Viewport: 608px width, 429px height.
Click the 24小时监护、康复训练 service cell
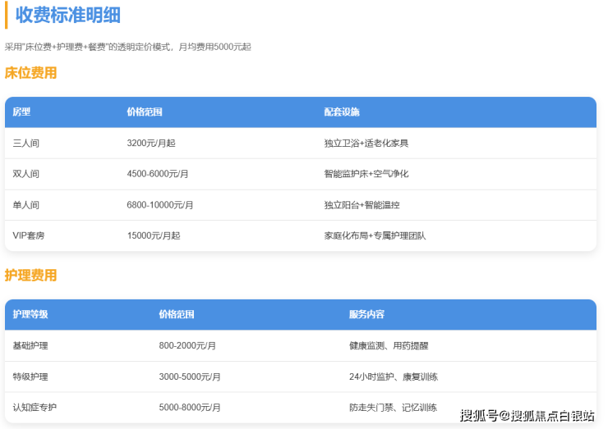393,377
